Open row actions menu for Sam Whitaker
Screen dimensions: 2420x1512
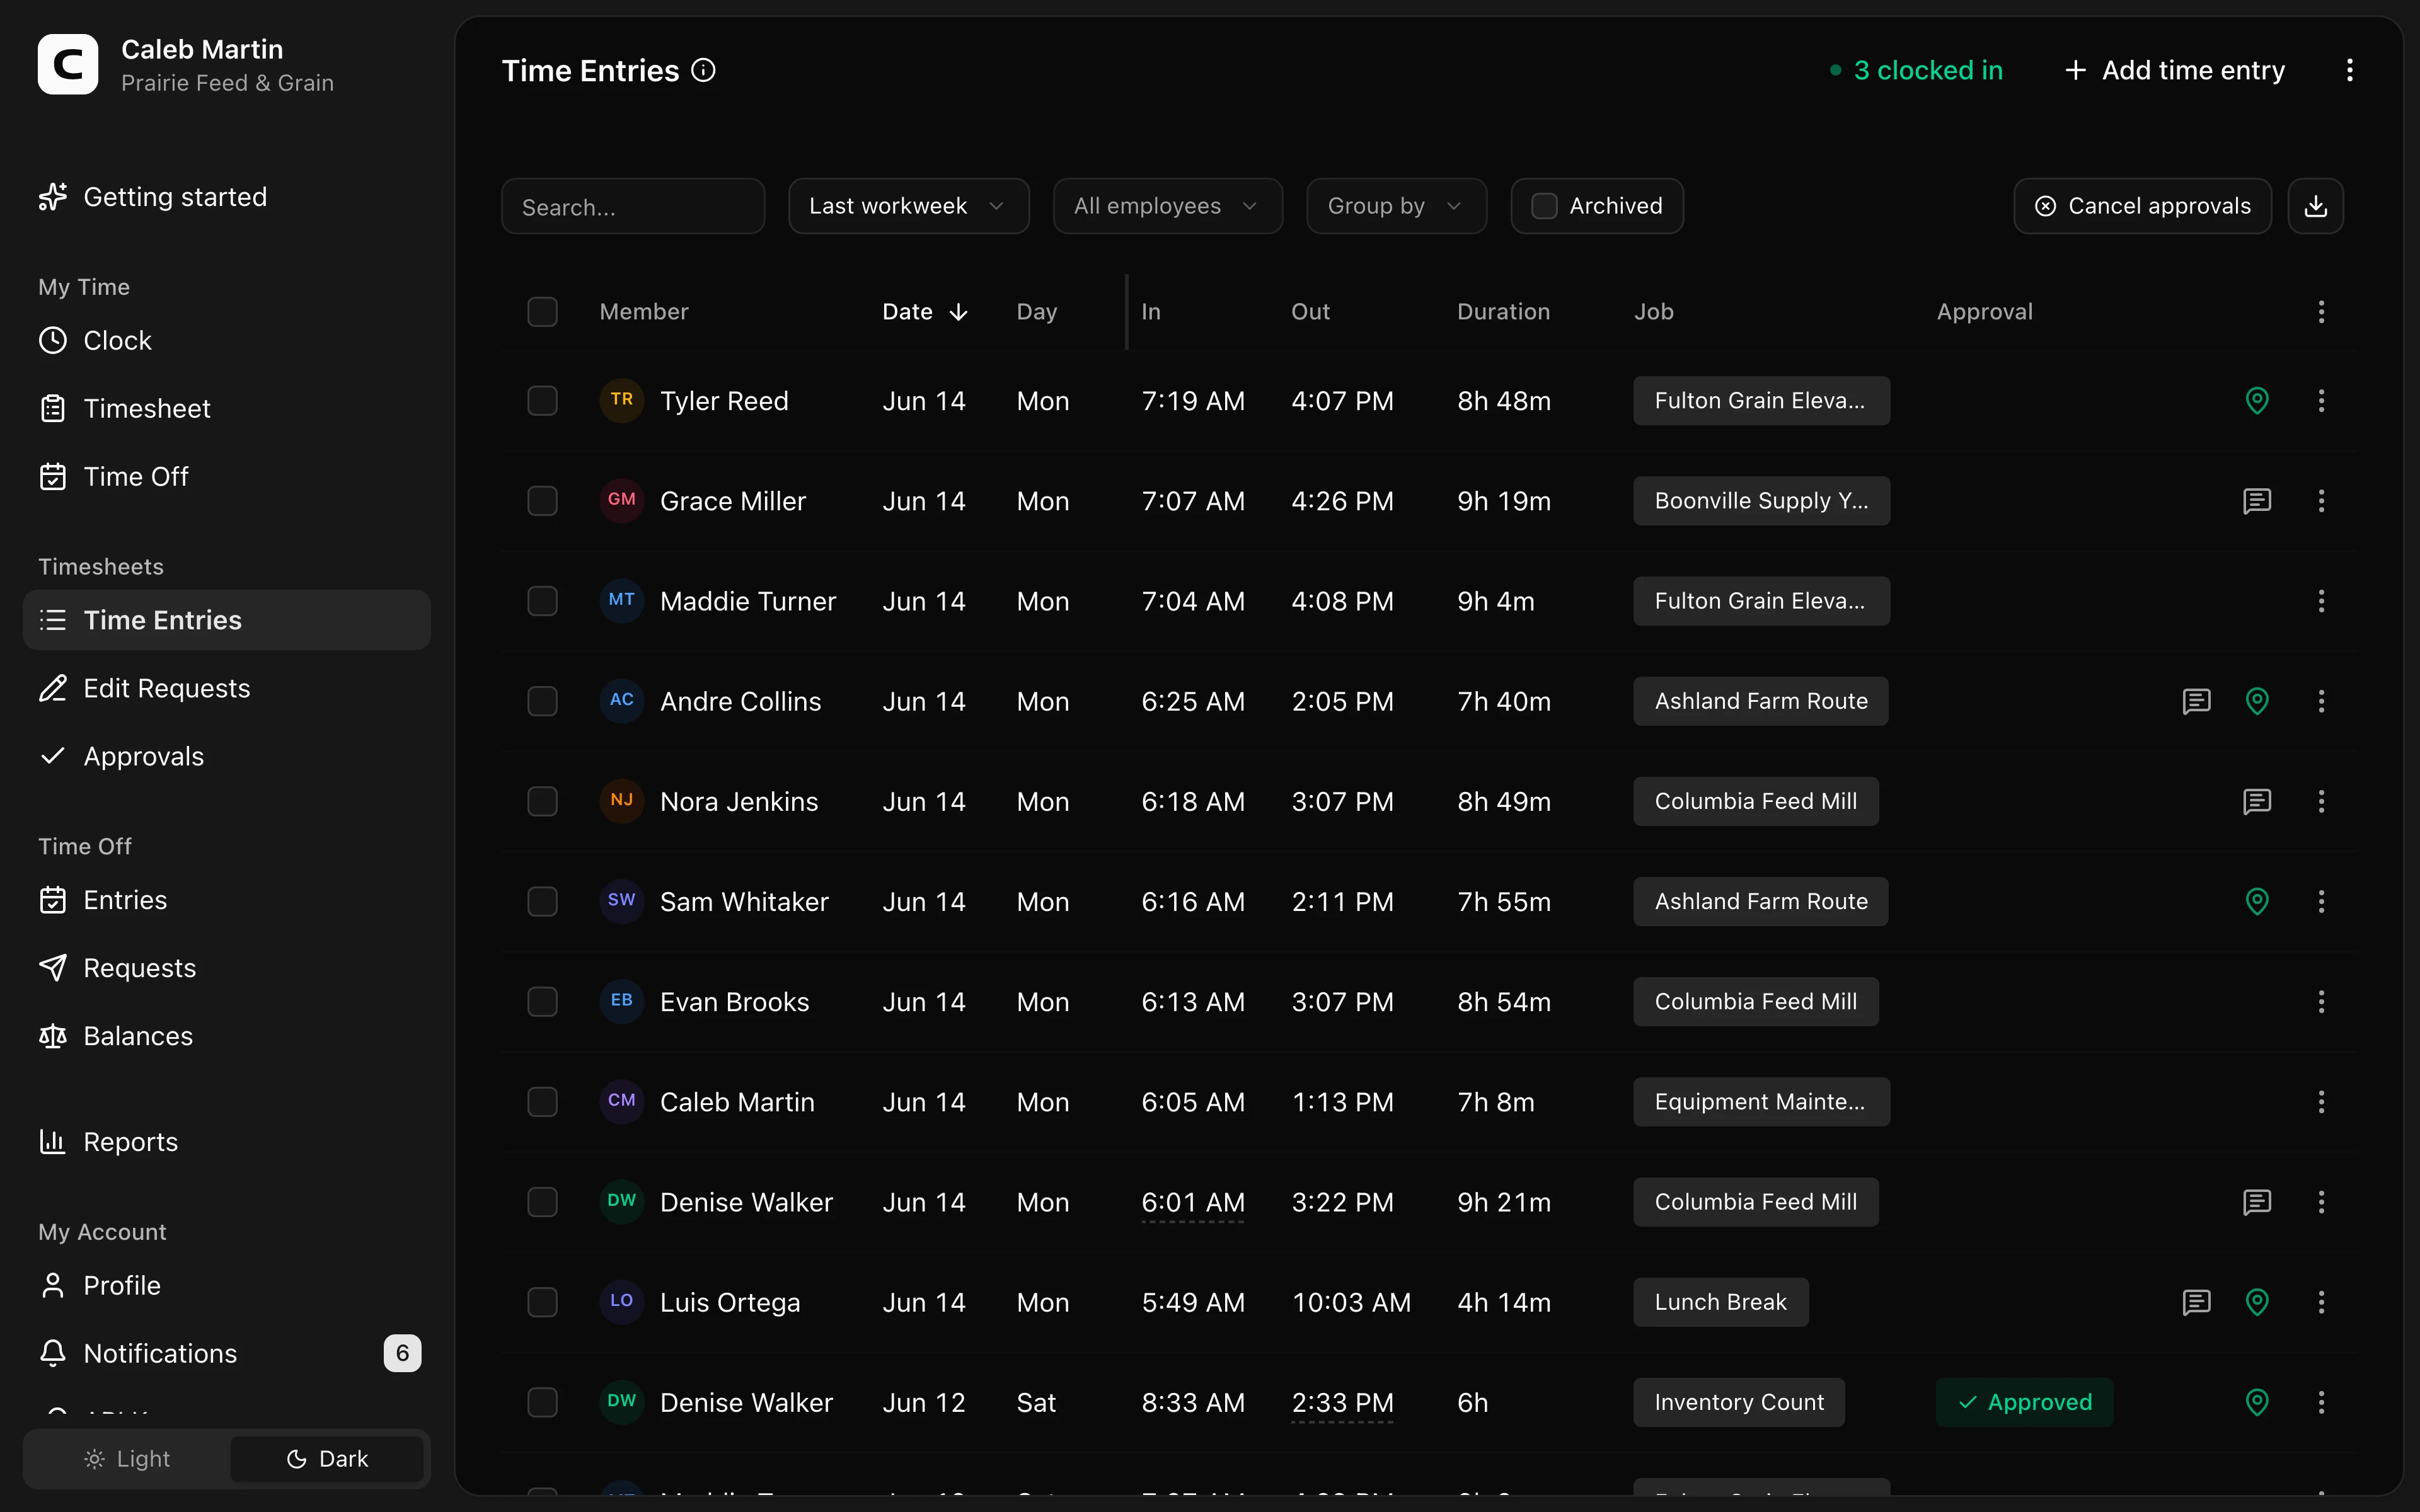pos(2321,901)
